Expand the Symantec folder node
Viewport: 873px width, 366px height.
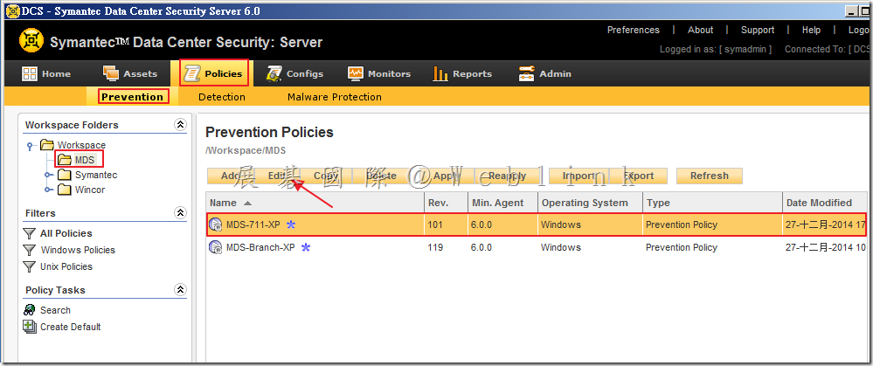(x=49, y=176)
